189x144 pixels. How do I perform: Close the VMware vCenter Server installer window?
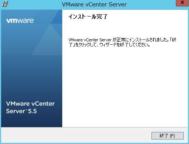[x=182, y=3]
